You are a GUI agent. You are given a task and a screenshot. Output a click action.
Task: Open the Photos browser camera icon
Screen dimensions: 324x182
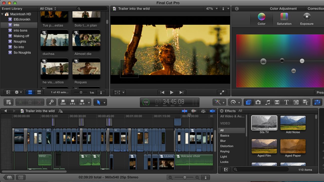coord(258,102)
